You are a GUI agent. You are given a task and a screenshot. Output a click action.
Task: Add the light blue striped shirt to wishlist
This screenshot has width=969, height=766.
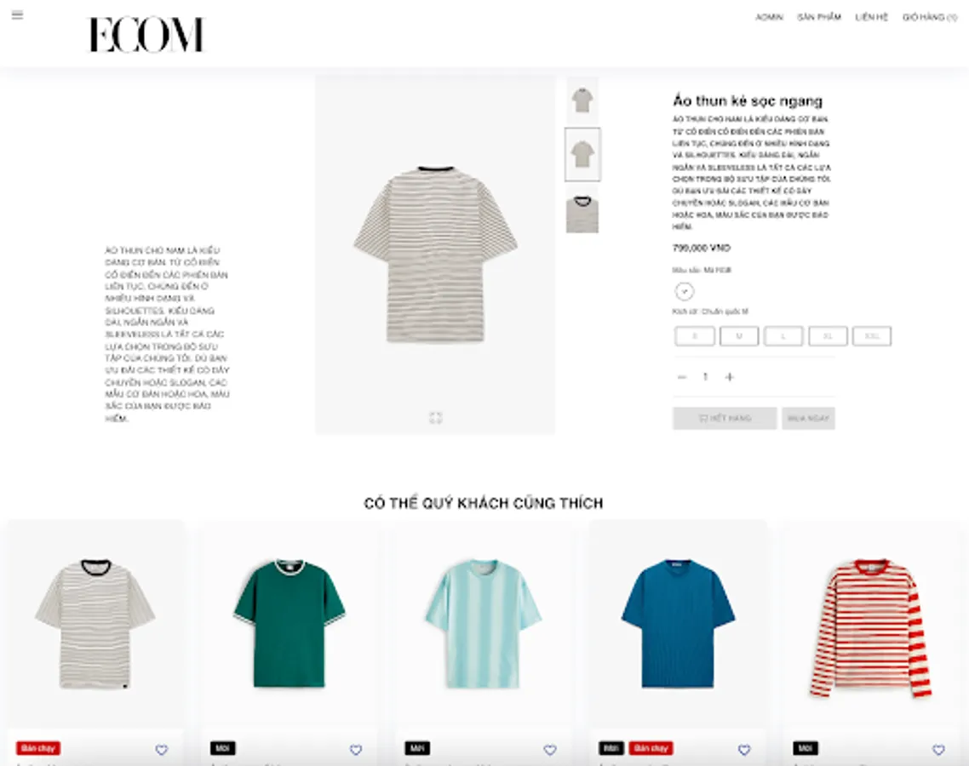click(x=550, y=749)
